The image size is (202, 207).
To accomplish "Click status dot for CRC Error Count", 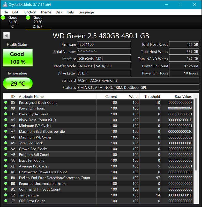I will pos(5,201).
